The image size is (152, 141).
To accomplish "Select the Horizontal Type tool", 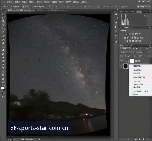I will [x=3, y=68].
